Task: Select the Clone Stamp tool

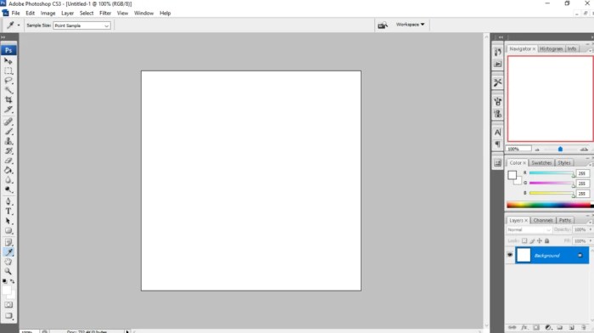Action: pyautogui.click(x=8, y=141)
